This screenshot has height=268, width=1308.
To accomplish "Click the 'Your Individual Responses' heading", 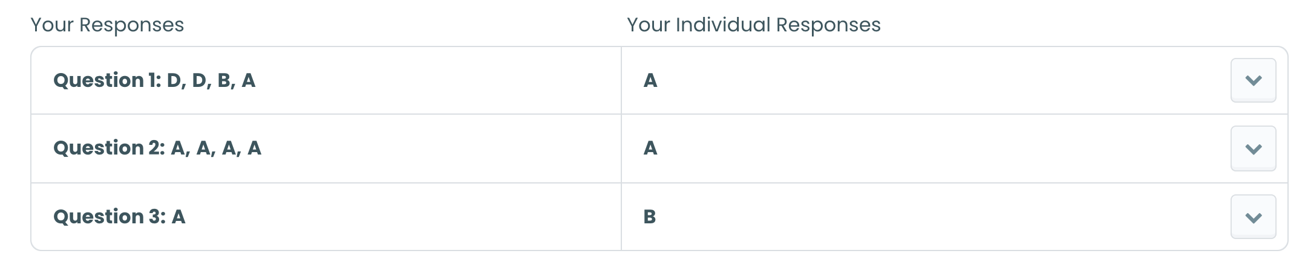I will 754,25.
